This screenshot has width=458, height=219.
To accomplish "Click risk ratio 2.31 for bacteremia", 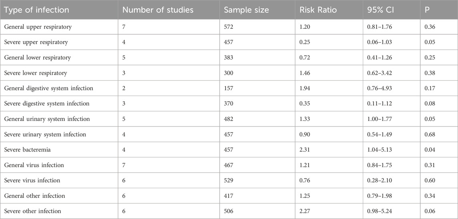I will point(304,150).
